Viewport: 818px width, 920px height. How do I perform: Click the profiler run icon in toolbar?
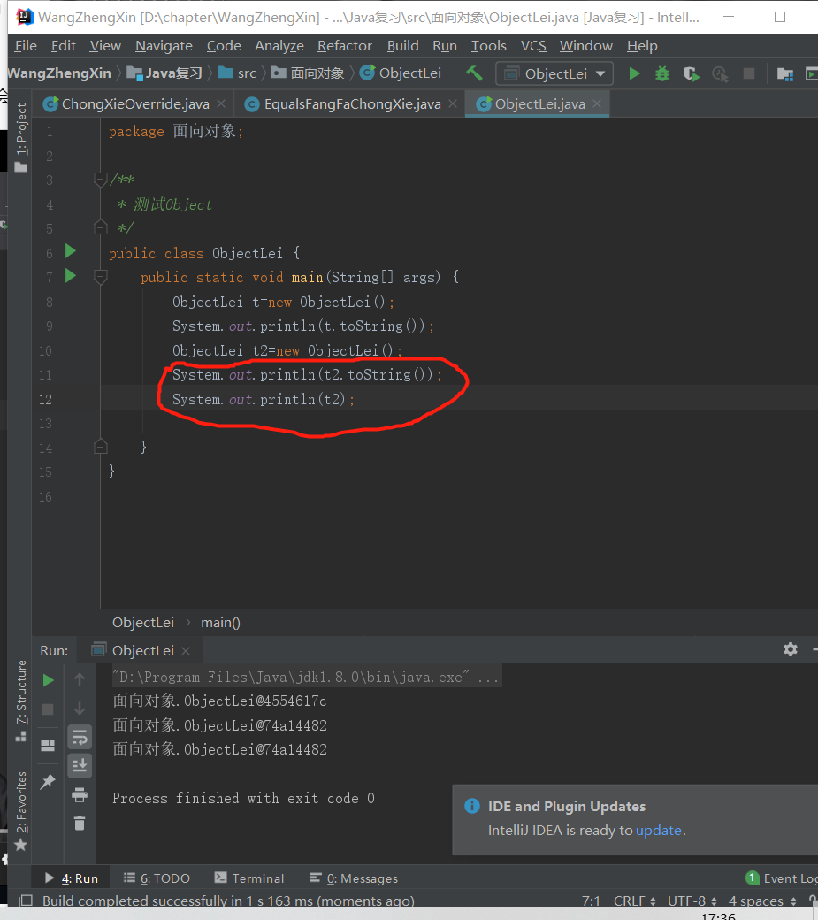[x=720, y=74]
